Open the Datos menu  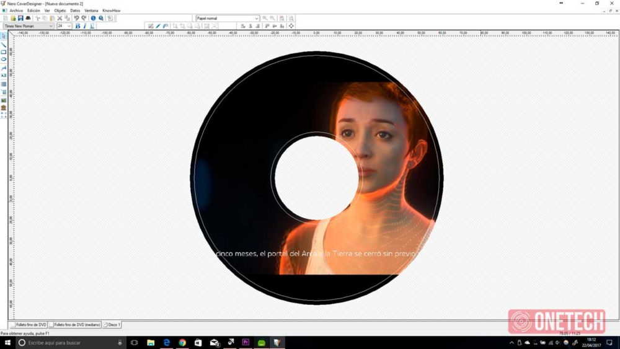tap(75, 11)
